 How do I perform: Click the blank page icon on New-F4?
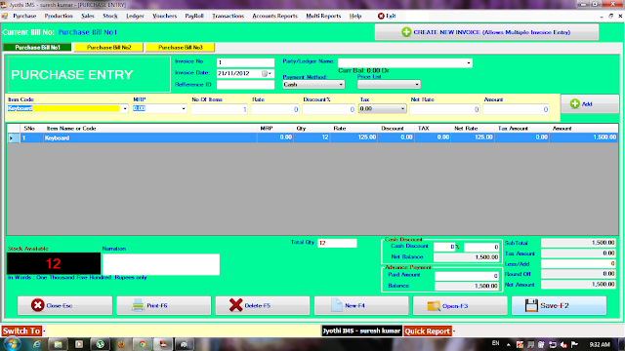[336, 305]
